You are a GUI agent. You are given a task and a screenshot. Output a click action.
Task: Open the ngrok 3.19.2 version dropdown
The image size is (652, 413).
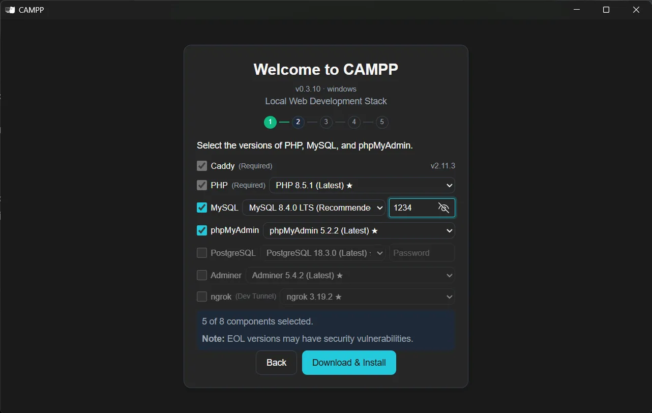[368, 297]
